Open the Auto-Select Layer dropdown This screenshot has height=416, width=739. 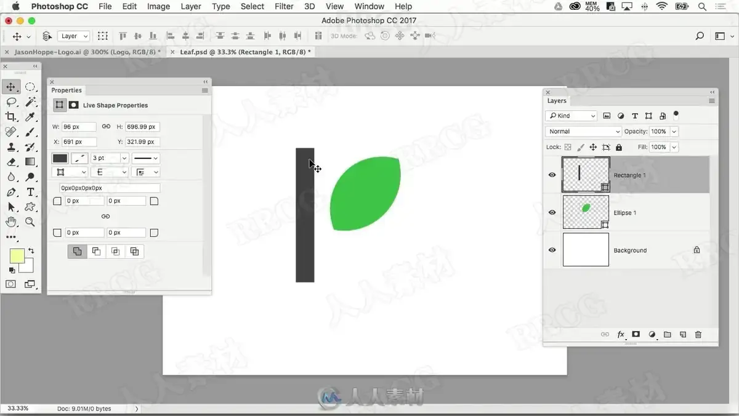coord(74,36)
